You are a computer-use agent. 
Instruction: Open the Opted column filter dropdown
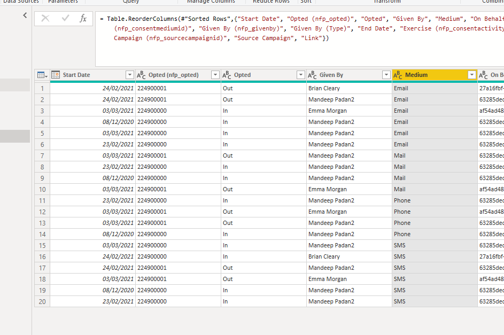point(300,75)
